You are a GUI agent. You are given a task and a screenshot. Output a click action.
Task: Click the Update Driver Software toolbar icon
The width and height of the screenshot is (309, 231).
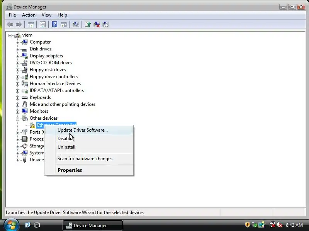[x=88, y=25]
